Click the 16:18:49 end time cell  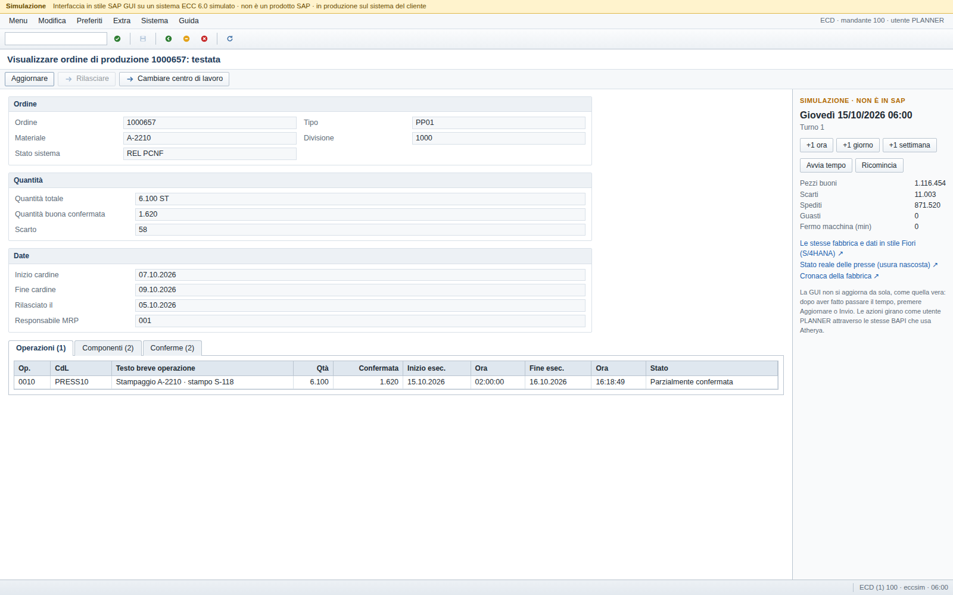(618, 382)
